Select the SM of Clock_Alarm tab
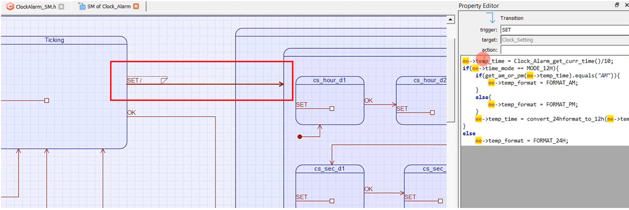The height and width of the screenshot is (210, 629). click(x=109, y=7)
